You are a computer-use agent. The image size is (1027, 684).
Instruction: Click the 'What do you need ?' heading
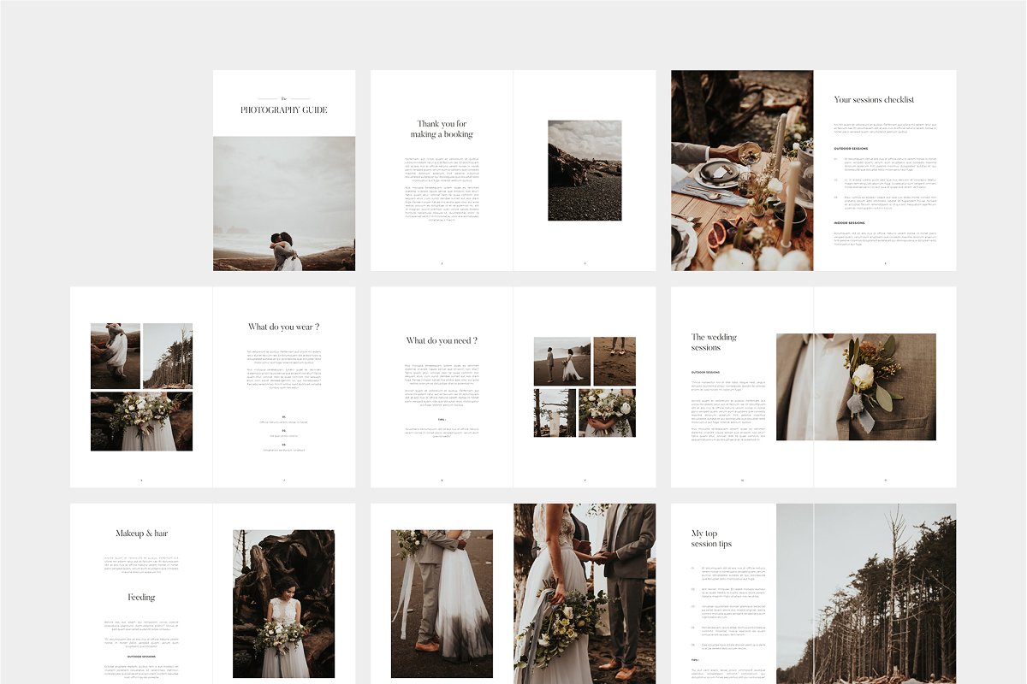point(442,340)
